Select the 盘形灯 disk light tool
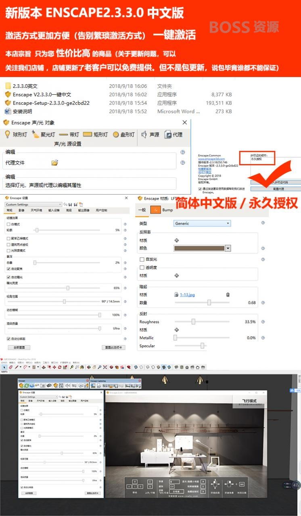 pos(123,135)
